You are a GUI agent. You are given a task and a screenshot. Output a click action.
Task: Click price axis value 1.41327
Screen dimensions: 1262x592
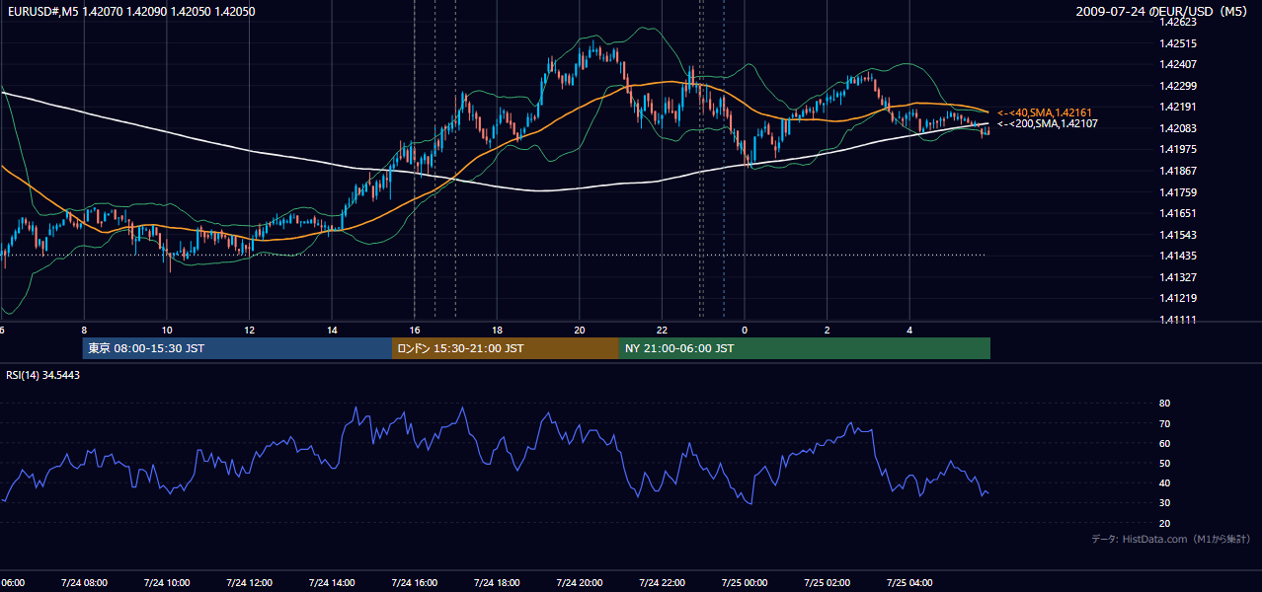click(x=1178, y=277)
